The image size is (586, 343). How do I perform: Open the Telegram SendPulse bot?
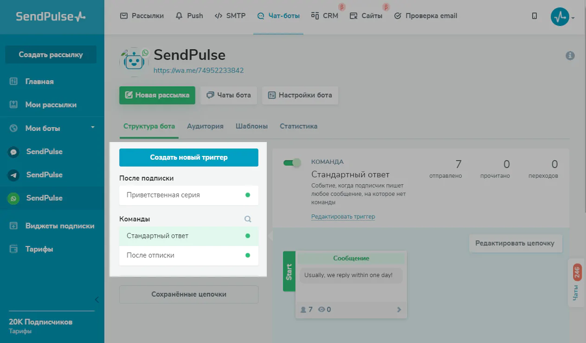click(44, 174)
